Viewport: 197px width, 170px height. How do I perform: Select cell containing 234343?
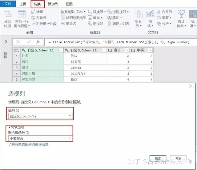pos(85,68)
